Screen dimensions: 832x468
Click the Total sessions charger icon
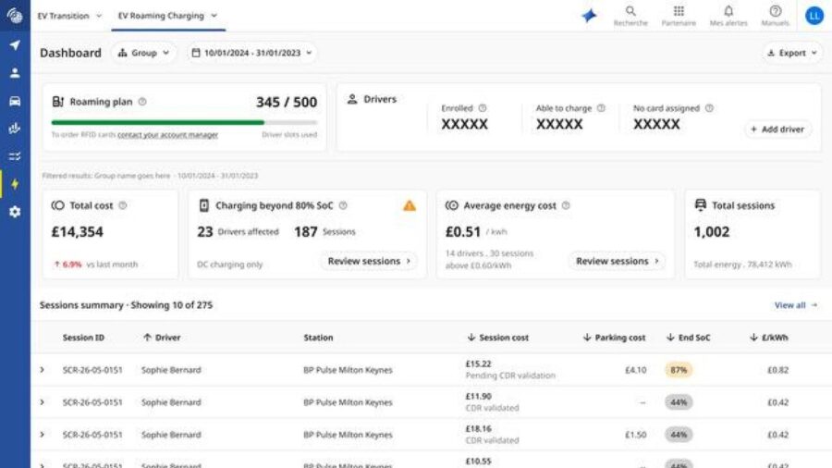point(701,204)
